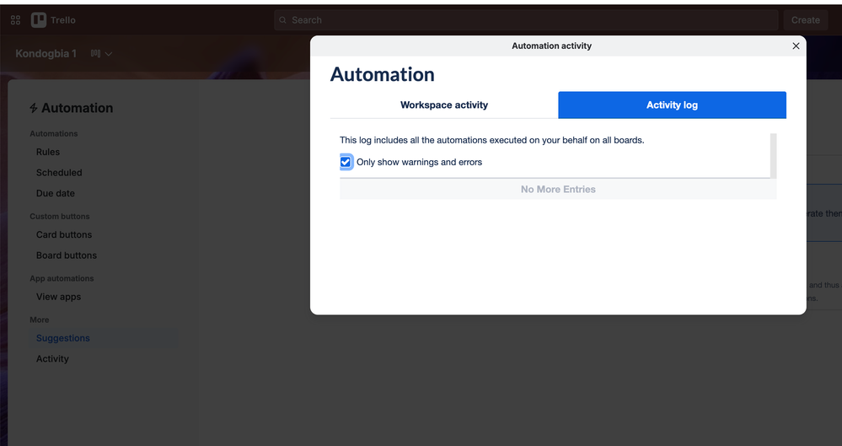Click the Trello logo icon
The height and width of the screenshot is (446, 842).
click(x=39, y=20)
